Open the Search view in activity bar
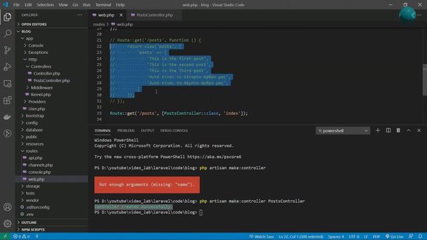 coord(7,33)
